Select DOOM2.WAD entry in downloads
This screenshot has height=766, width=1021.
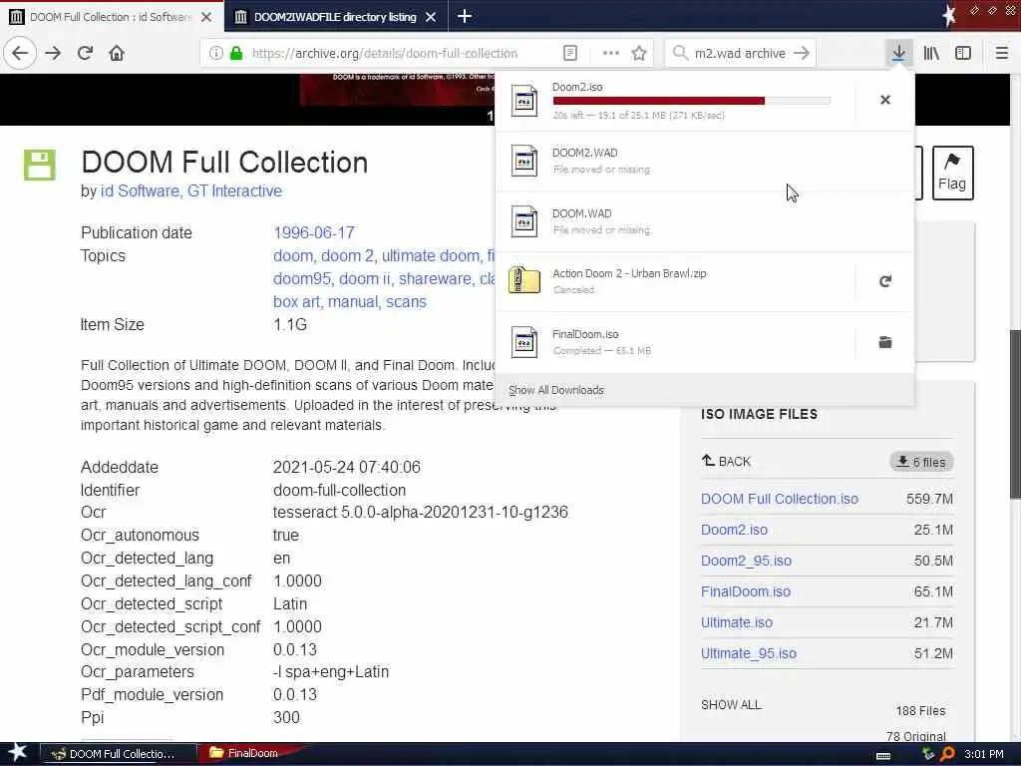point(705,161)
